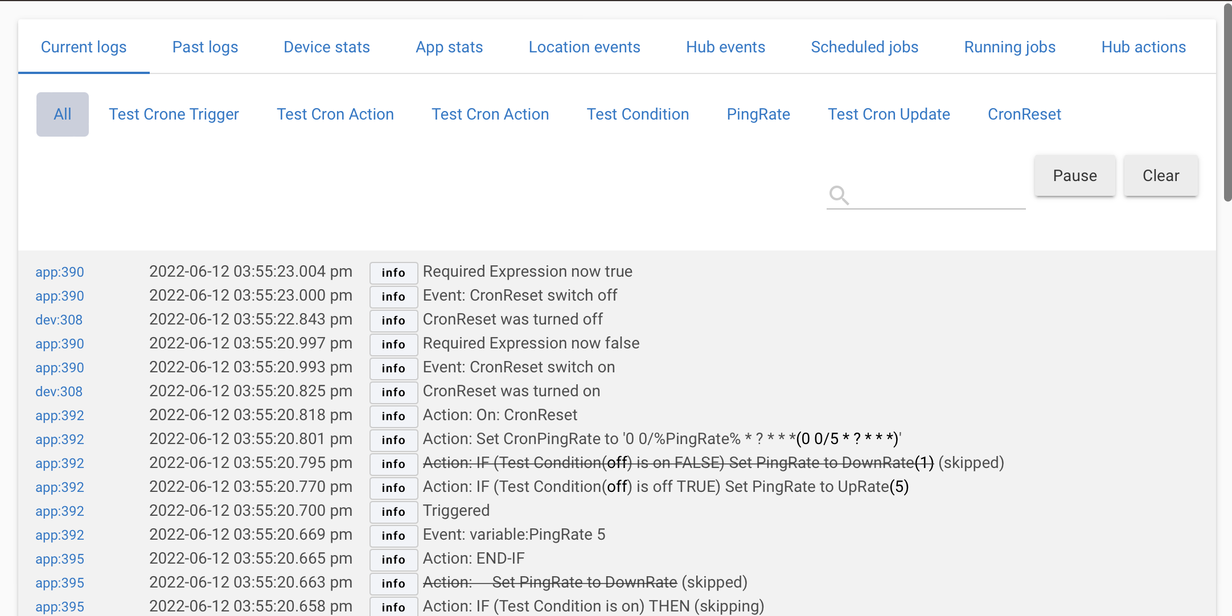Click the page vertical scrollbar

pyautogui.click(x=1227, y=102)
